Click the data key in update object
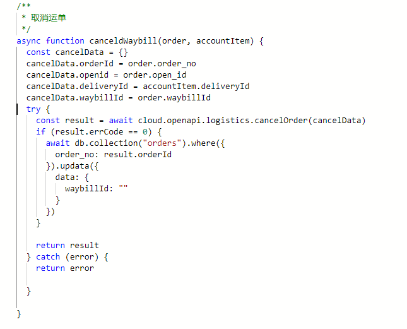Image resolution: width=407 pixels, height=329 pixels. 64,177
